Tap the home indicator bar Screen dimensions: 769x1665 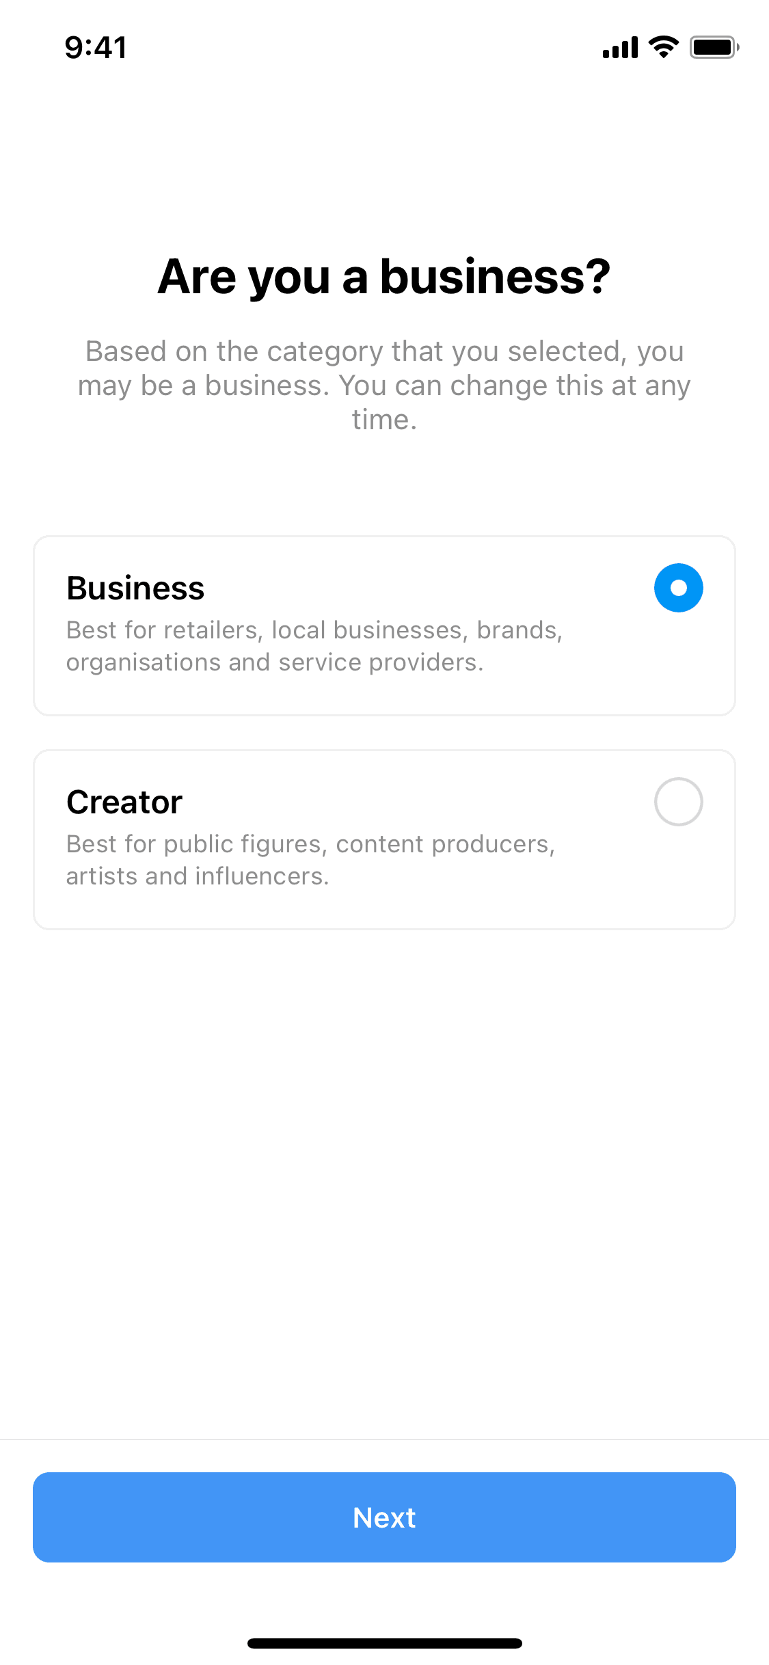[384, 1643]
